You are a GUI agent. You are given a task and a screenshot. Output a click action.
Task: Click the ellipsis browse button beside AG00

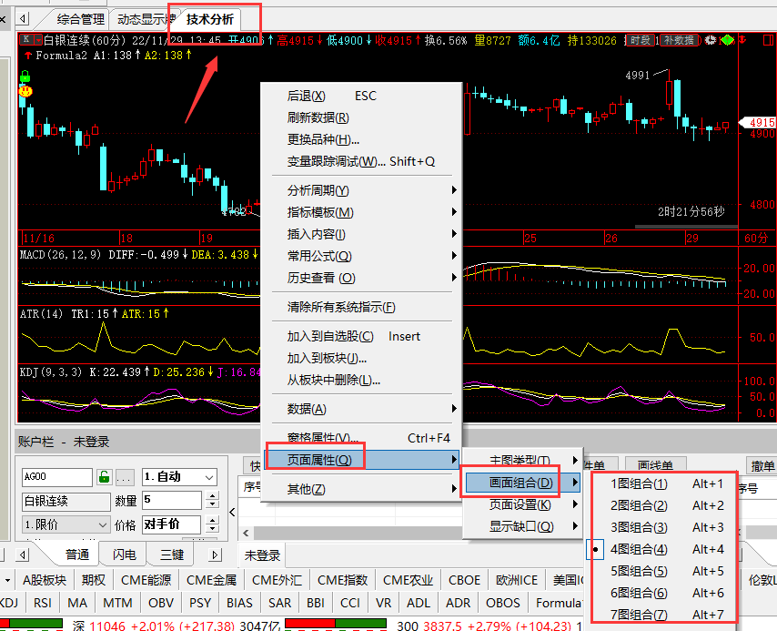(124, 477)
